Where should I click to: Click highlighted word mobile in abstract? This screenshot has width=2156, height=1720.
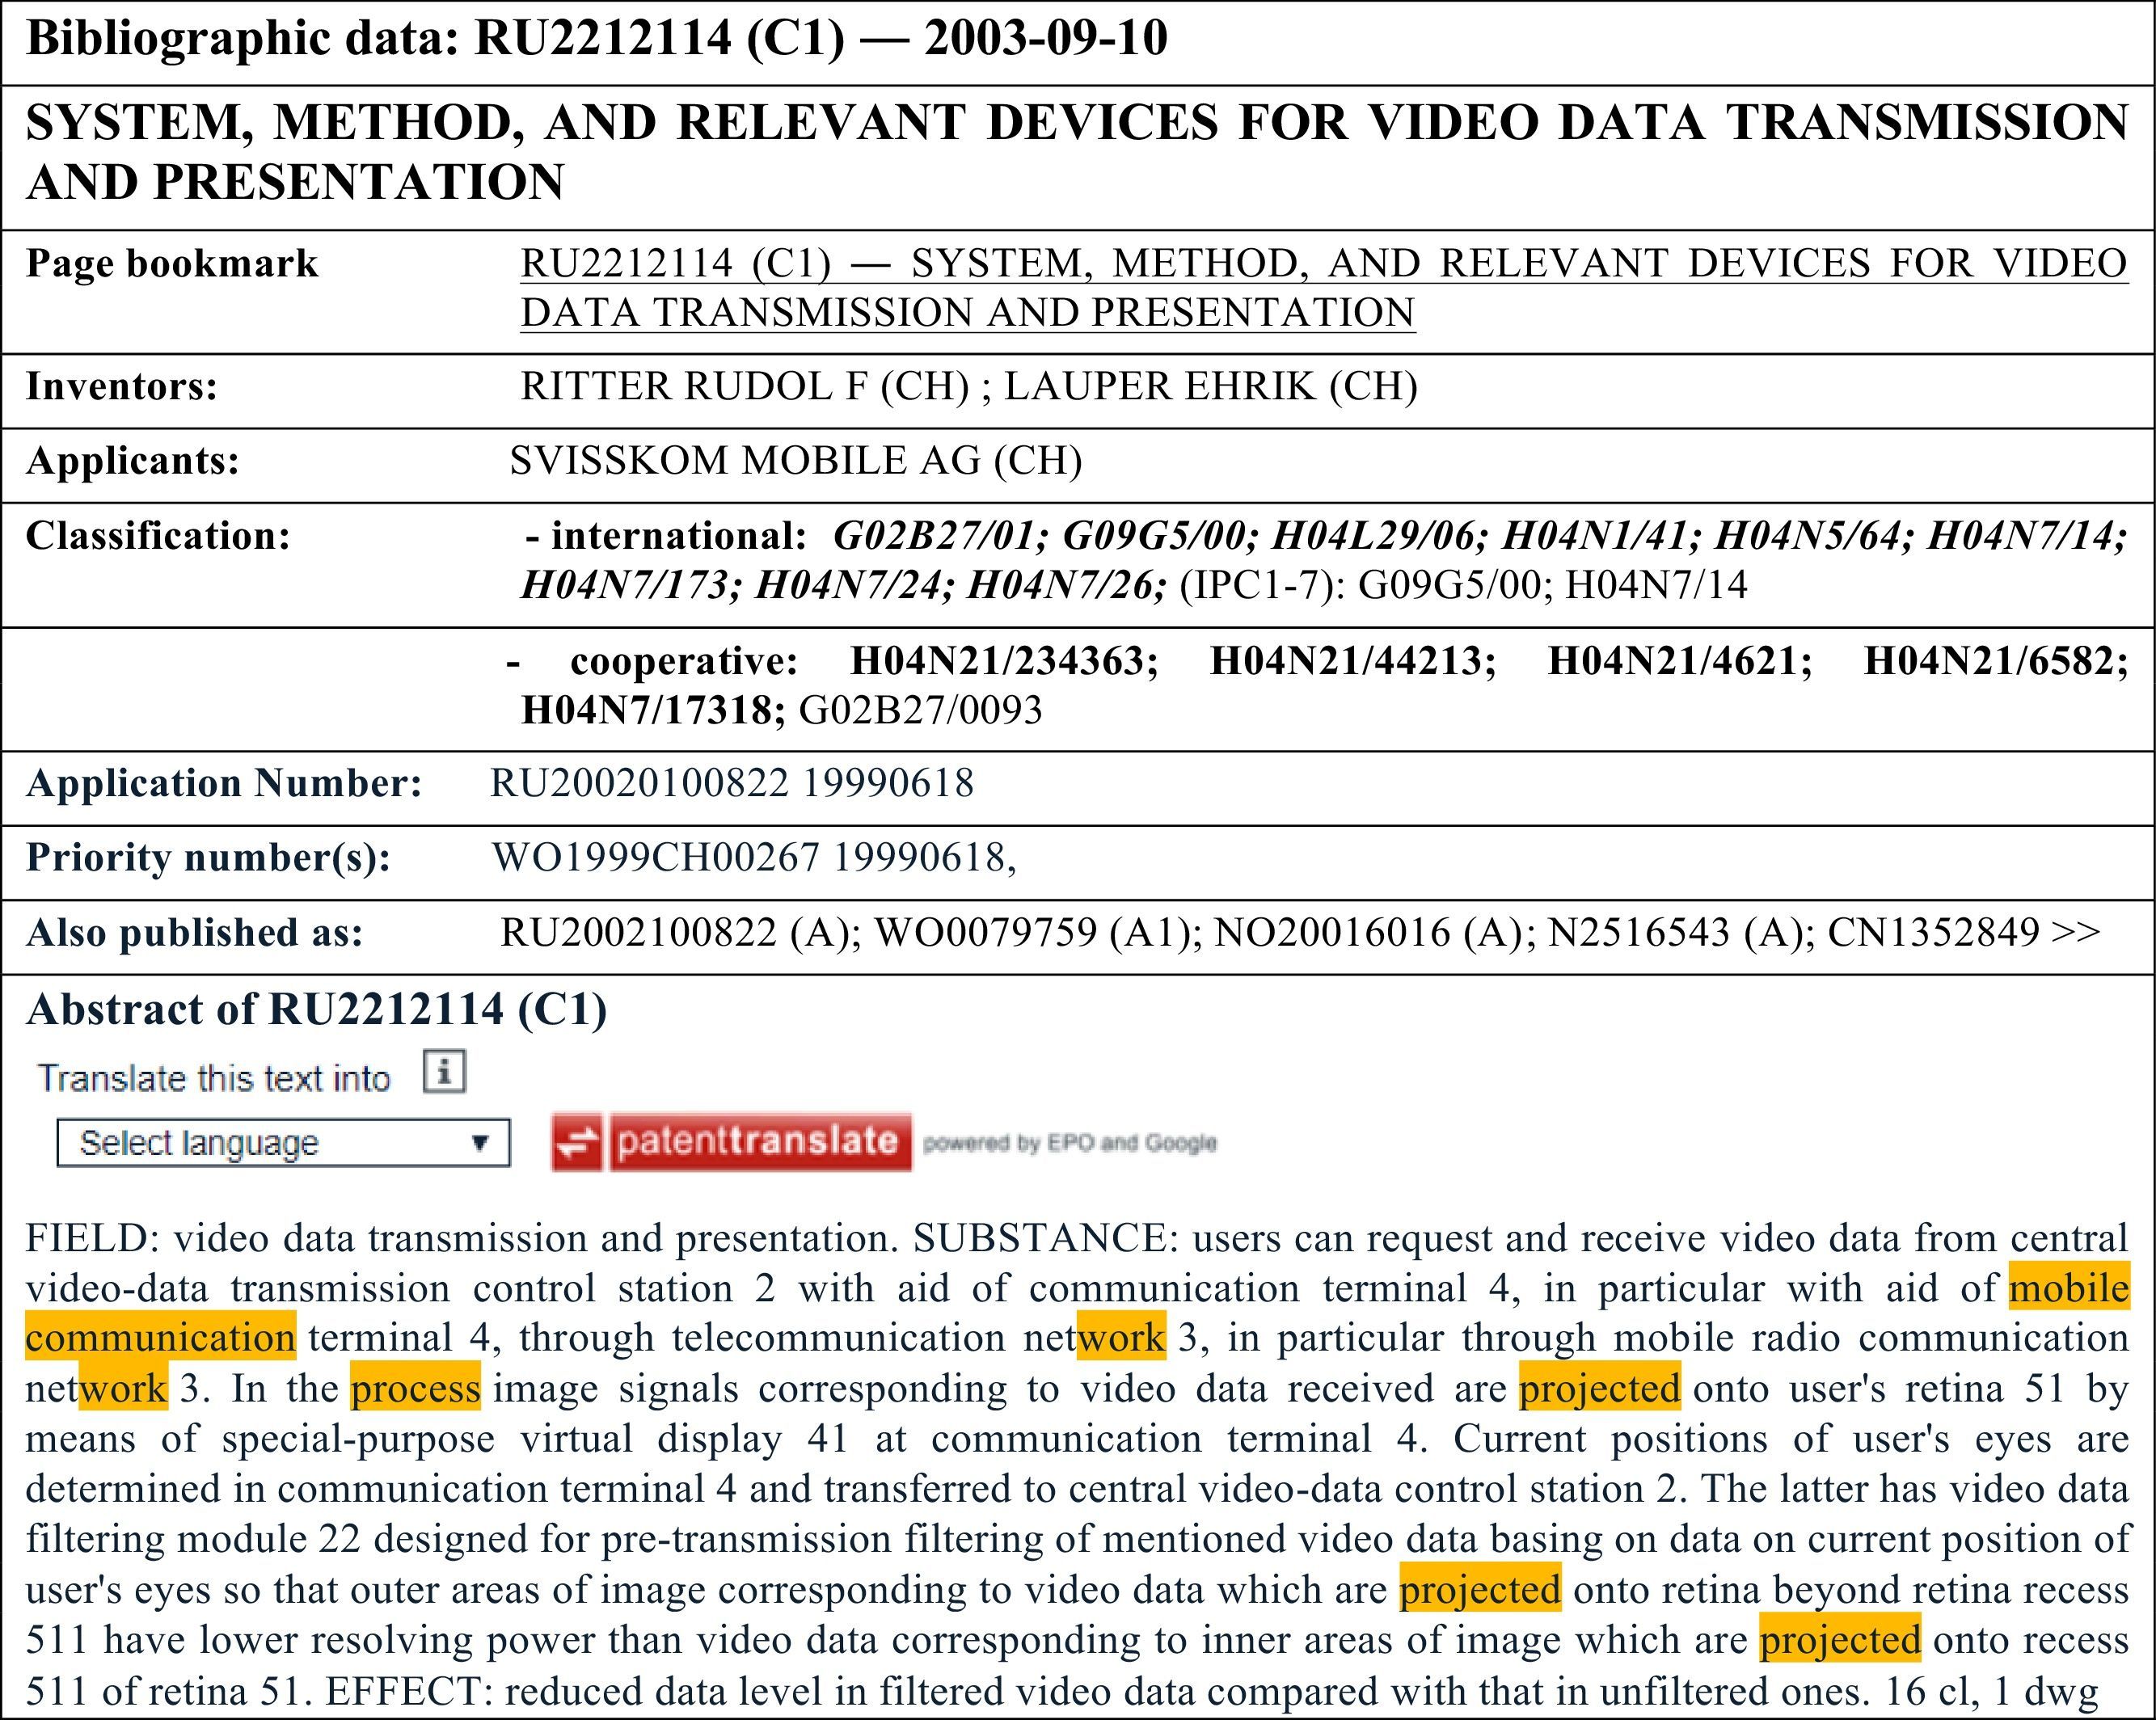click(2068, 1289)
